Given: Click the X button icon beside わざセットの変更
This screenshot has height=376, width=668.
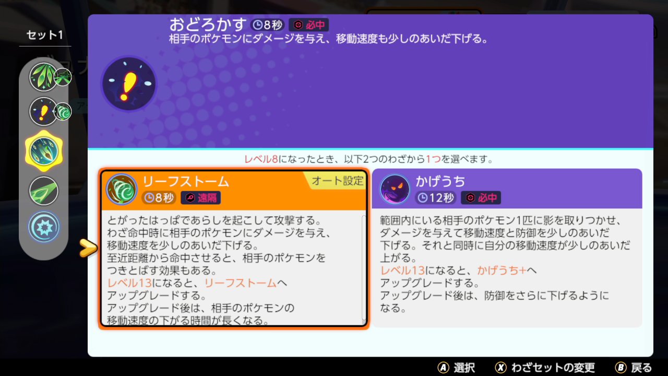Looking at the screenshot, I should pyautogui.click(x=500, y=368).
